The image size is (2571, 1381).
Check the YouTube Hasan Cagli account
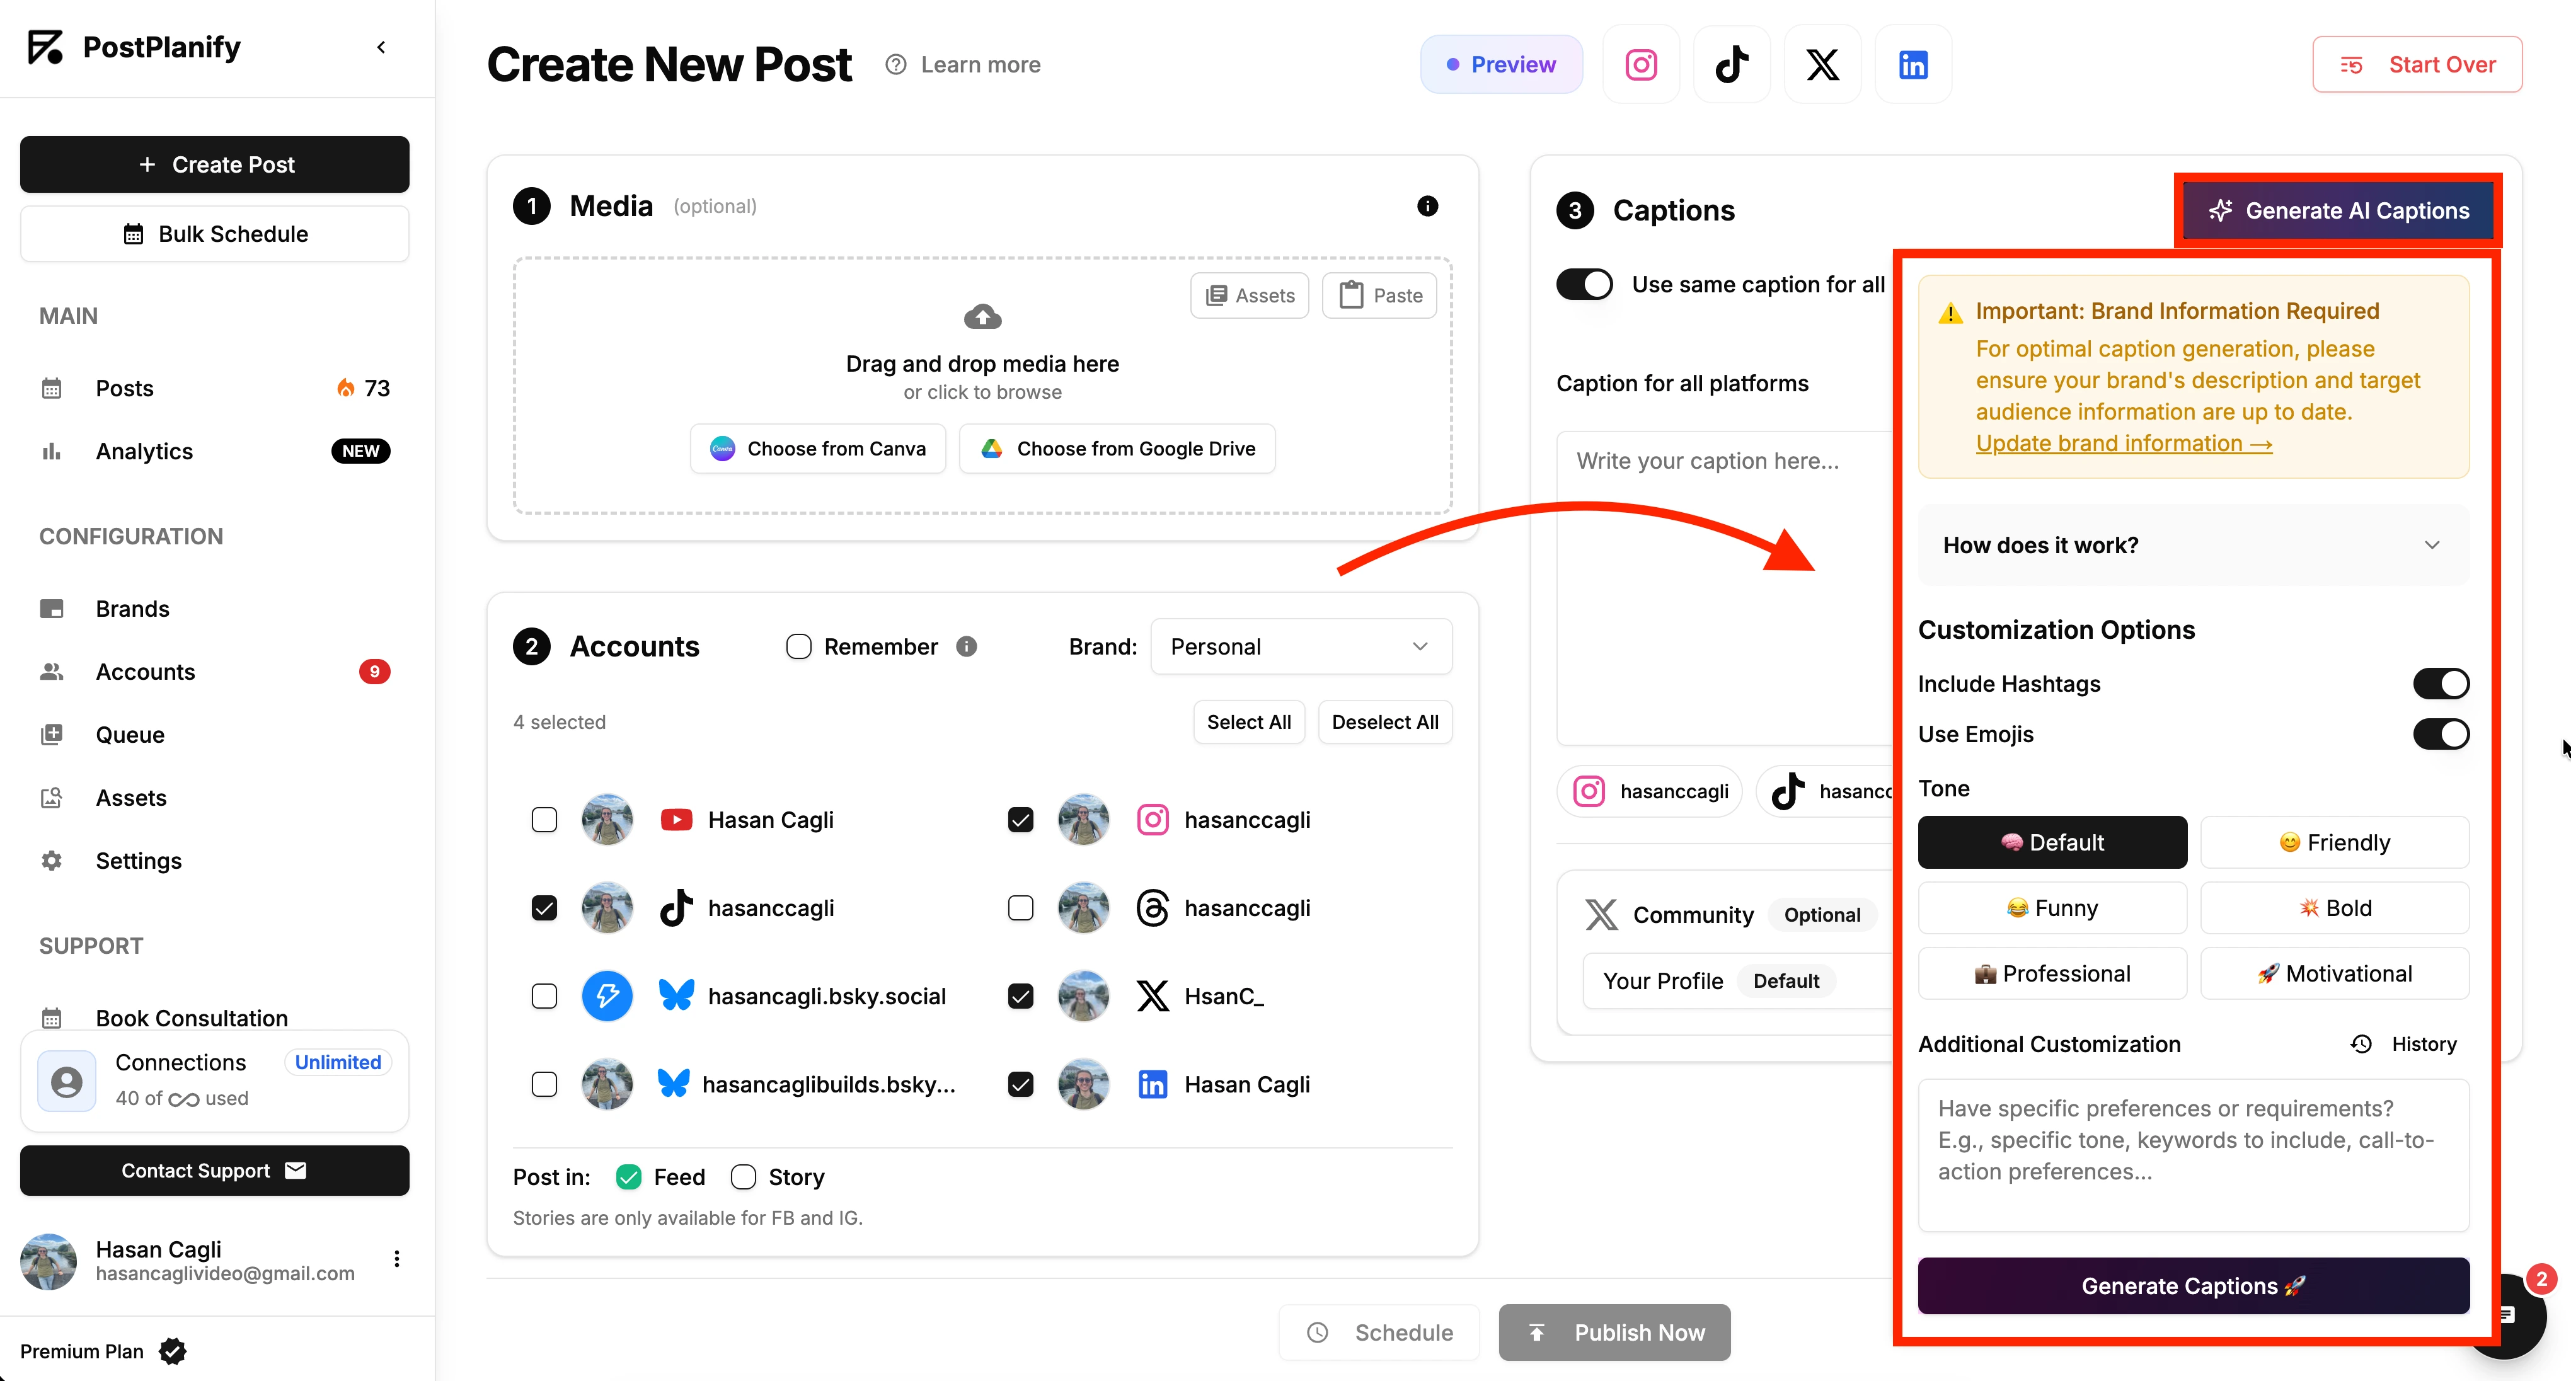point(544,820)
